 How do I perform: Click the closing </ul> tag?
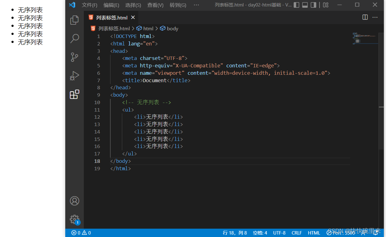click(129, 154)
